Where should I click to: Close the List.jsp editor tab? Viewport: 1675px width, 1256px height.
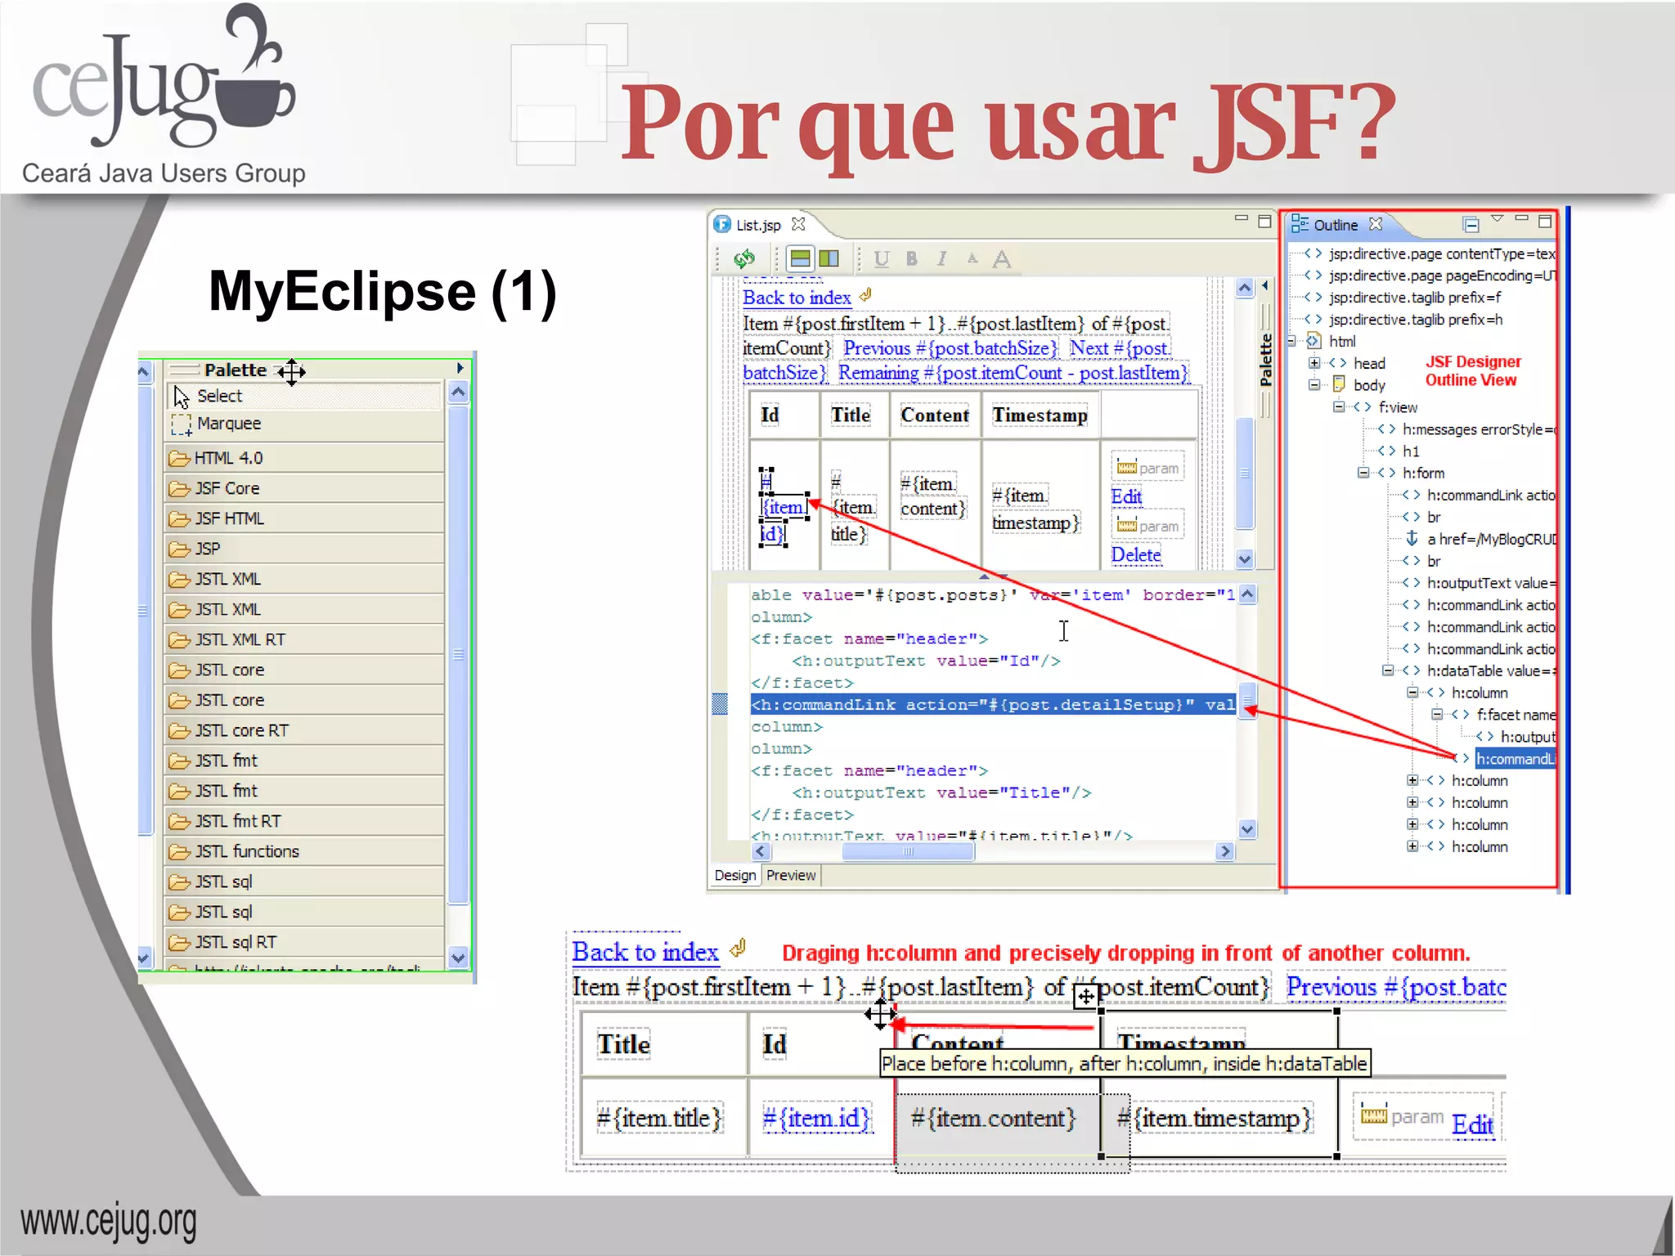799,224
